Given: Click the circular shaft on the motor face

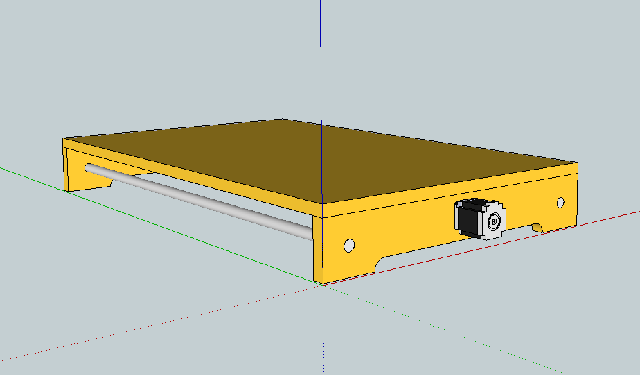Looking at the screenshot, I should pyautogui.click(x=495, y=222).
